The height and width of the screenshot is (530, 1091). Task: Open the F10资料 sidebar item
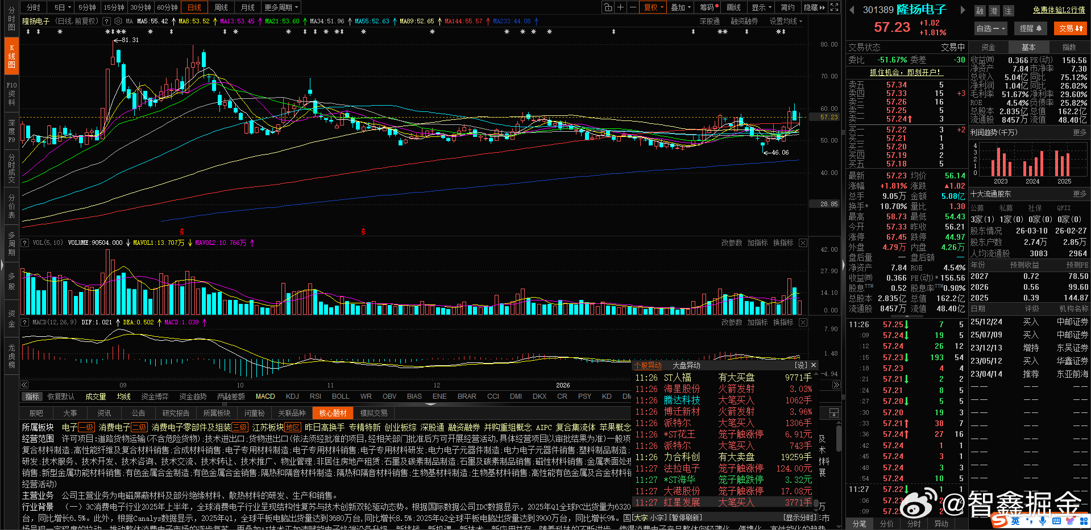11,94
